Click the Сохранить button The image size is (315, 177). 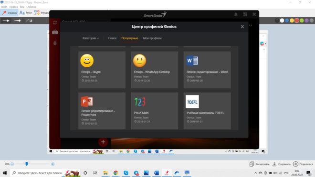tap(282, 164)
